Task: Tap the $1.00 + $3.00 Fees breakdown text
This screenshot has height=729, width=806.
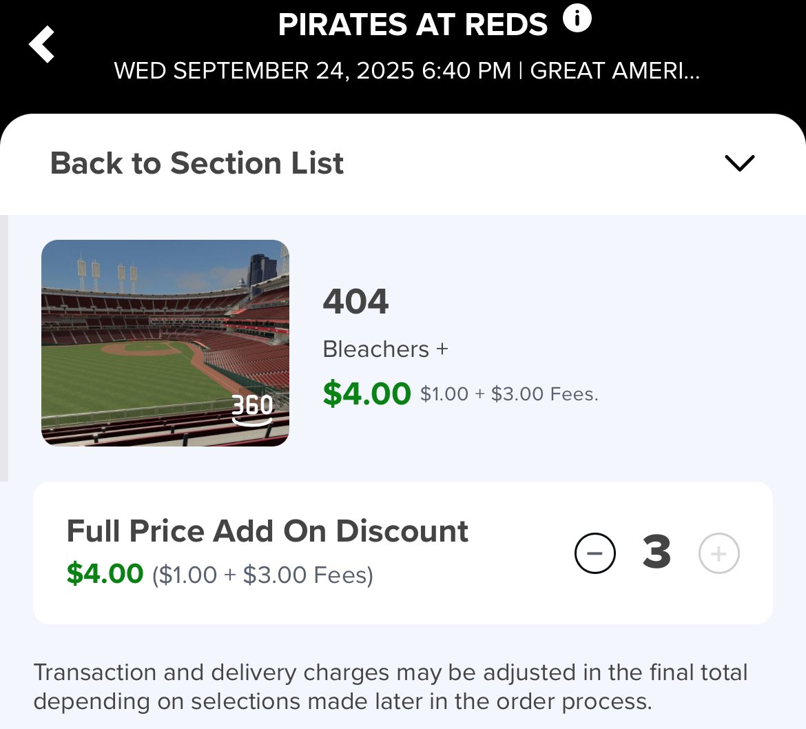Action: 509,394
